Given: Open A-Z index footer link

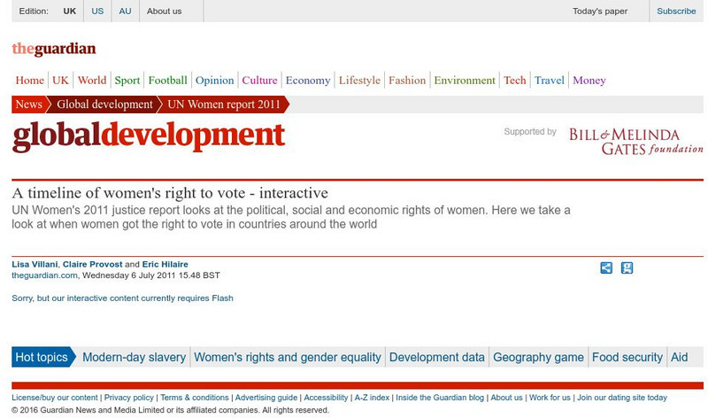Looking at the screenshot, I should point(372,398).
